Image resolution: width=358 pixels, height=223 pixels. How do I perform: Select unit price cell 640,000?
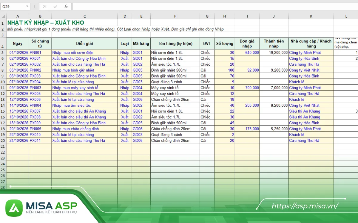pos(247,53)
